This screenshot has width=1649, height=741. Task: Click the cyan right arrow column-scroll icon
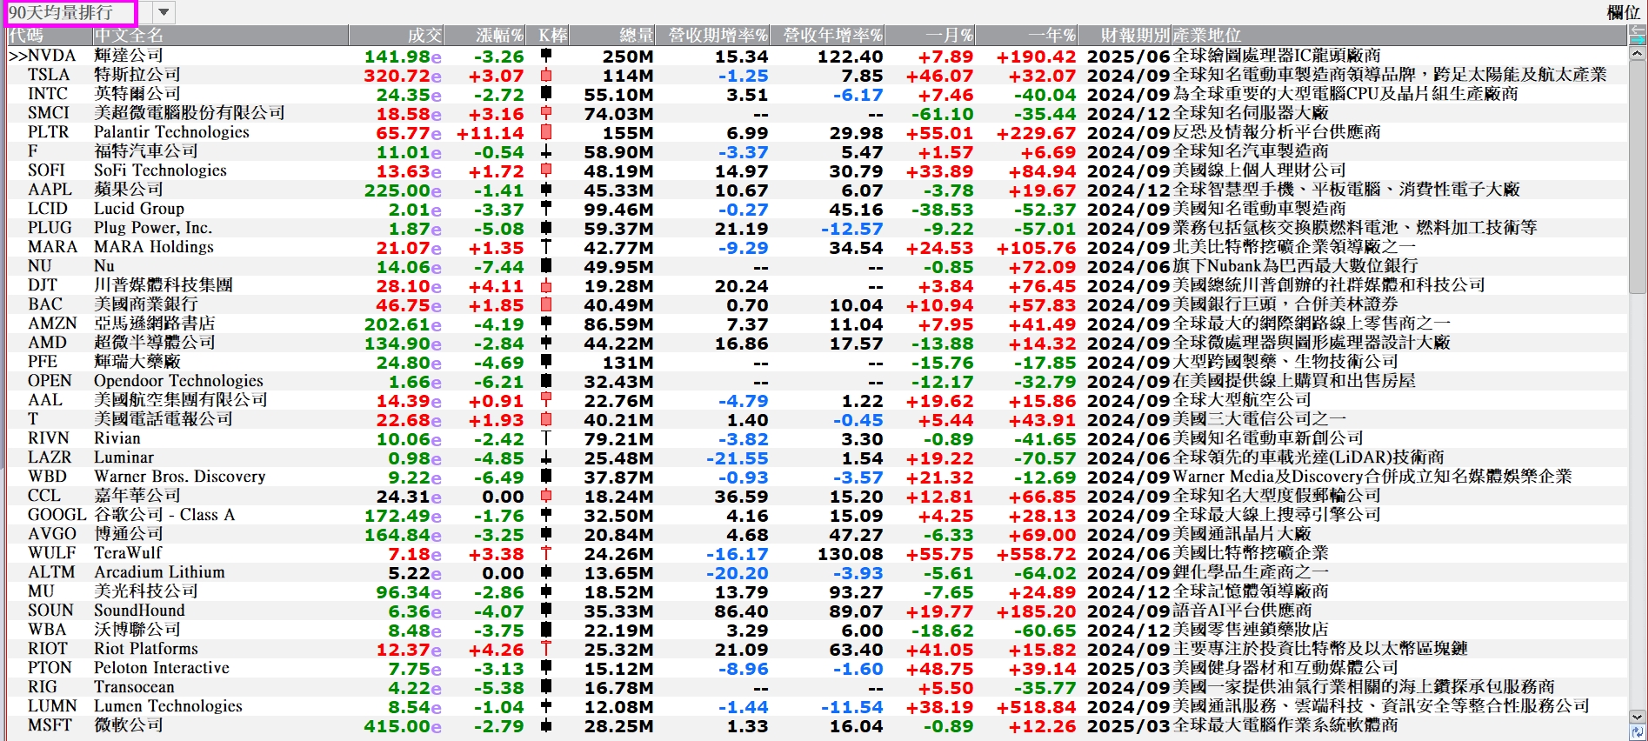tap(1637, 40)
